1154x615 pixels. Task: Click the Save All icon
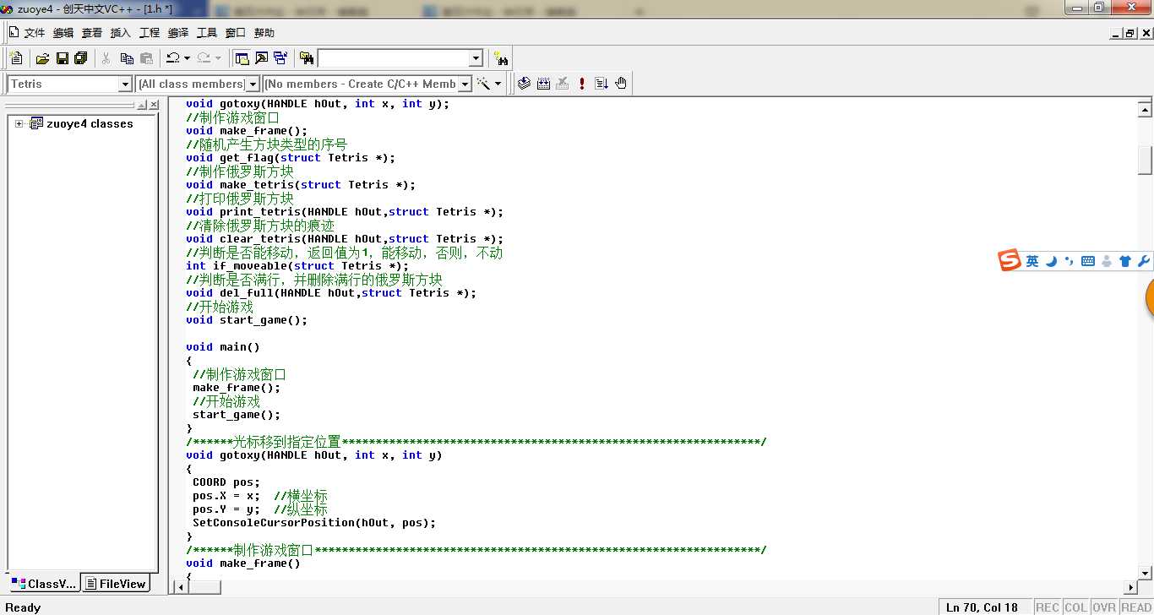[x=81, y=58]
